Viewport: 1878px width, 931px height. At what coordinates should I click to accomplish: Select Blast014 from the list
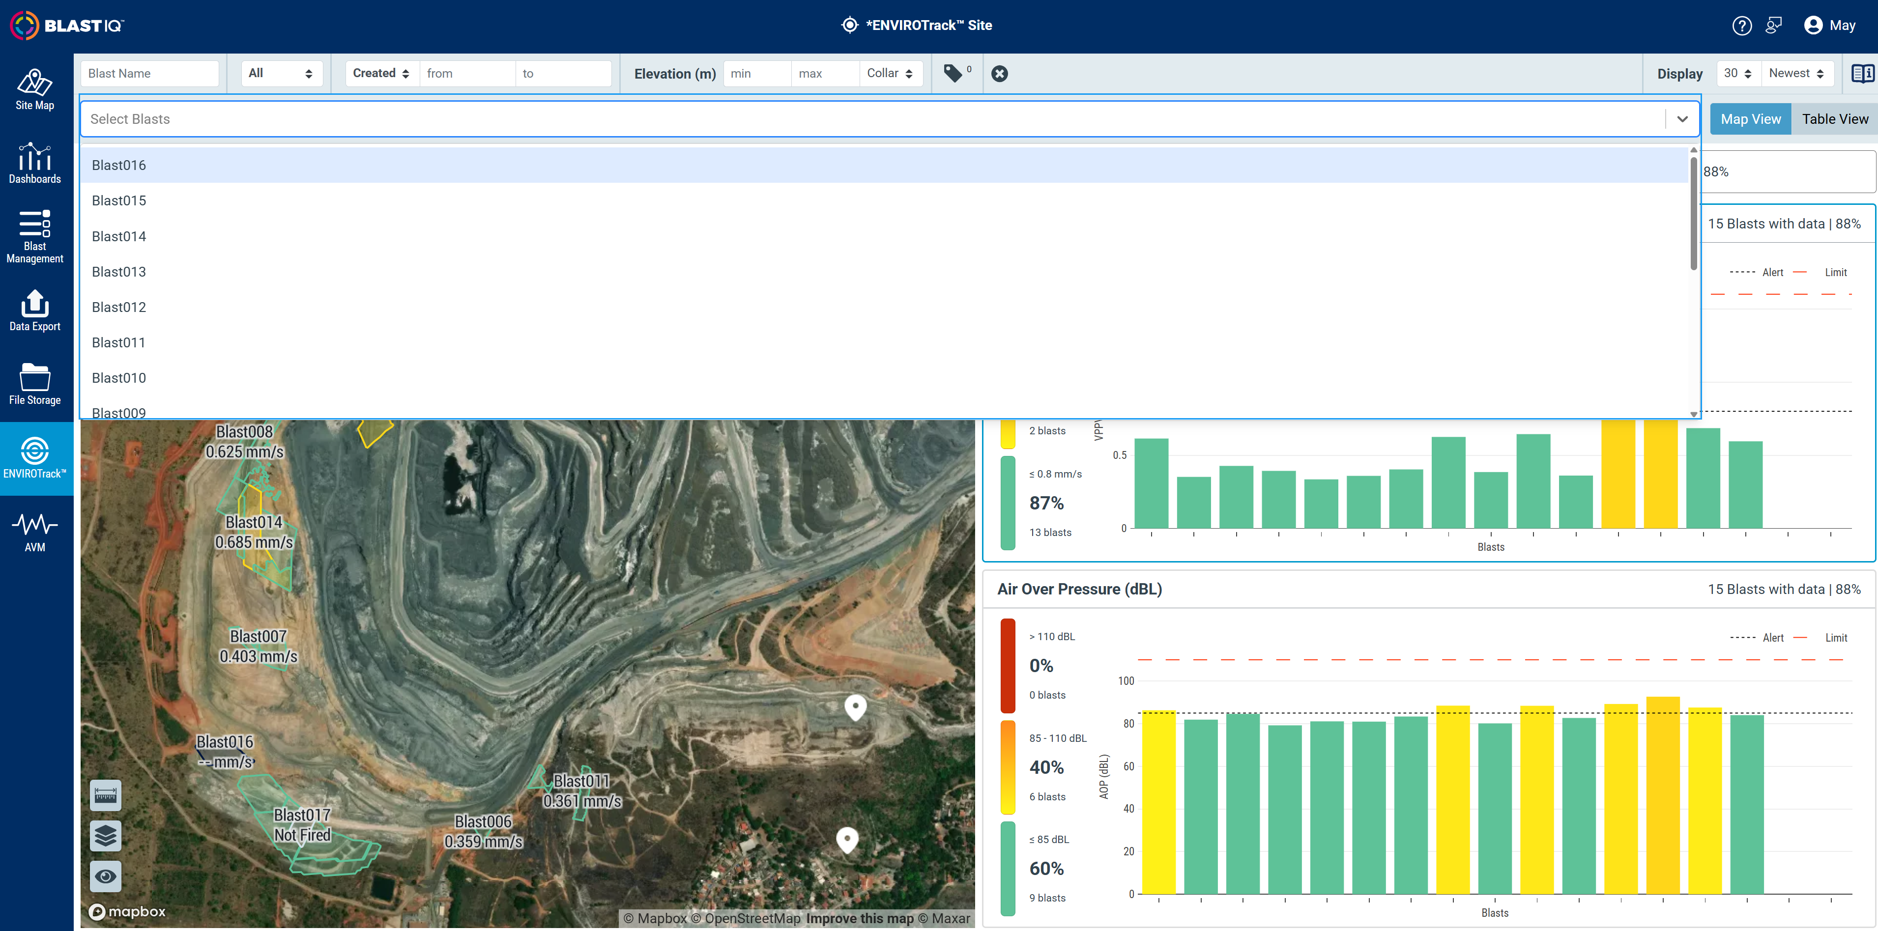tap(884, 236)
